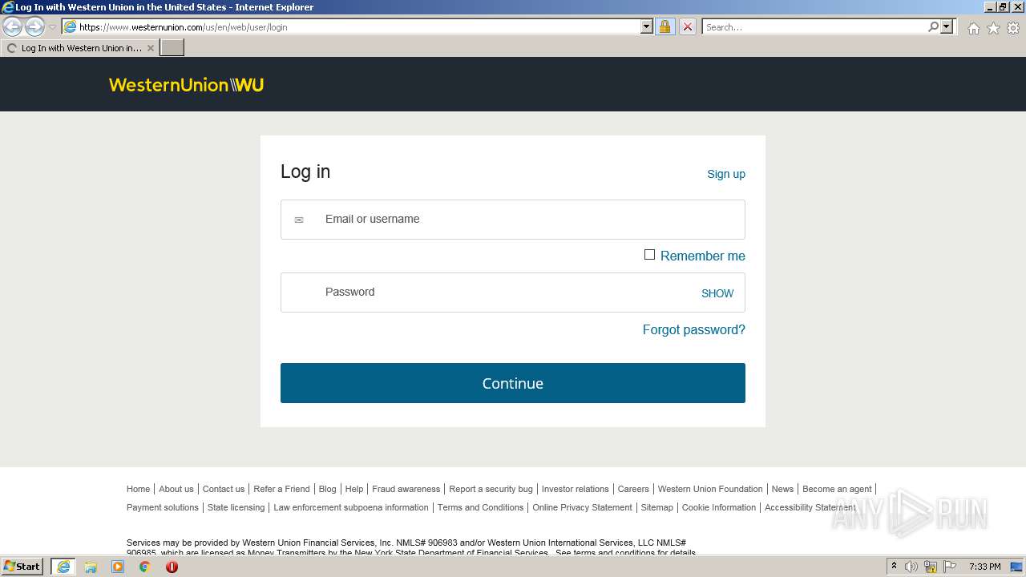Click the search magnifier icon
The width and height of the screenshot is (1026, 577).
[x=933, y=26]
